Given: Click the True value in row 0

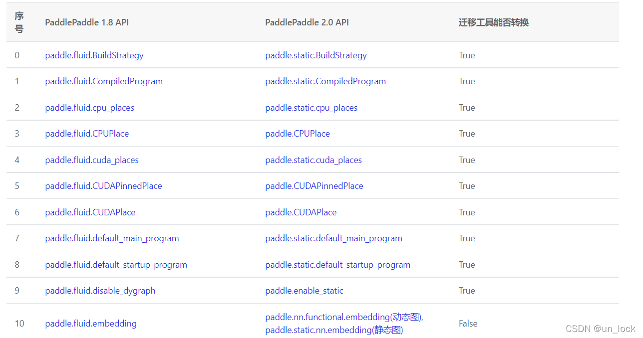Looking at the screenshot, I should pos(467,55).
